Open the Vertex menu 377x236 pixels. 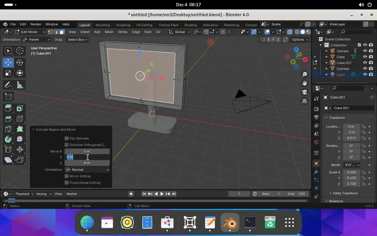[123, 32]
